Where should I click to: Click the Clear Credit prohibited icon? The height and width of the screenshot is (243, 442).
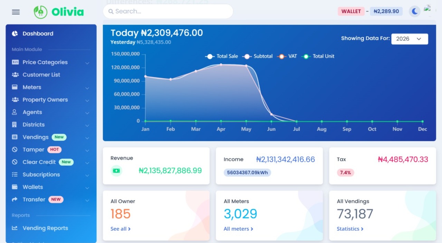click(15, 162)
